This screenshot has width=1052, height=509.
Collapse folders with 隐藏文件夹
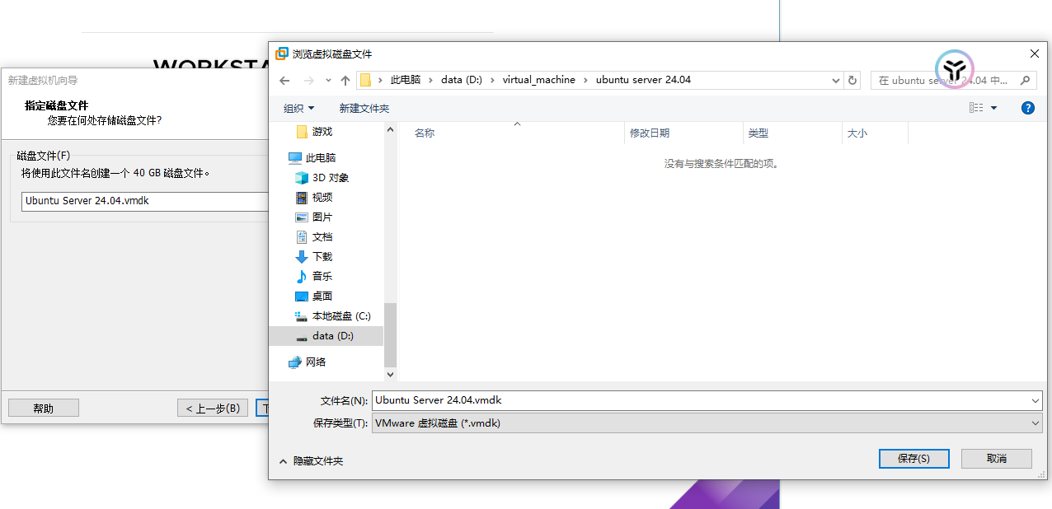pyautogui.click(x=311, y=461)
